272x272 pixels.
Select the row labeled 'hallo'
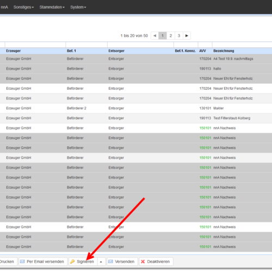click(x=136, y=69)
